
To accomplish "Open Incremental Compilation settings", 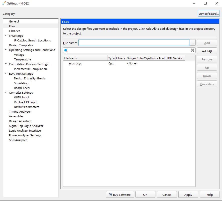I will [x=30, y=69].
